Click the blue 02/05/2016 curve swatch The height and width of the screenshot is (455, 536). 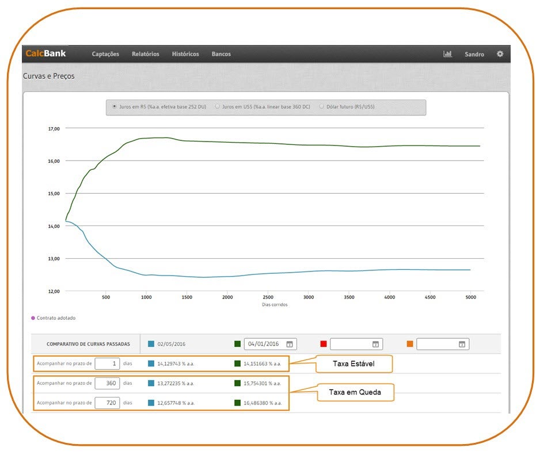pos(151,344)
